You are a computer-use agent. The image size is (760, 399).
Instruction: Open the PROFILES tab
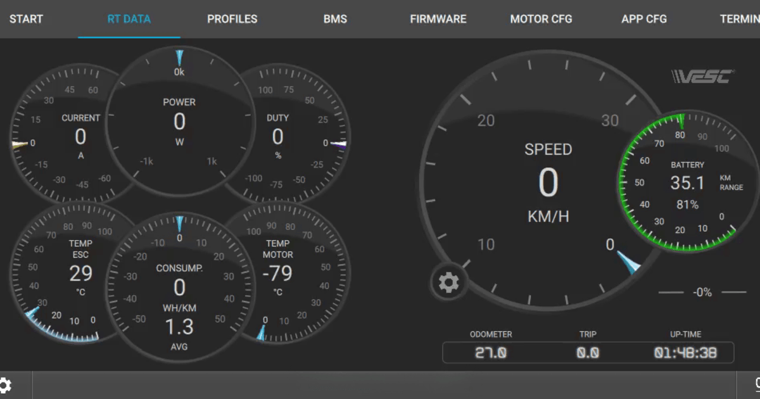click(x=232, y=19)
